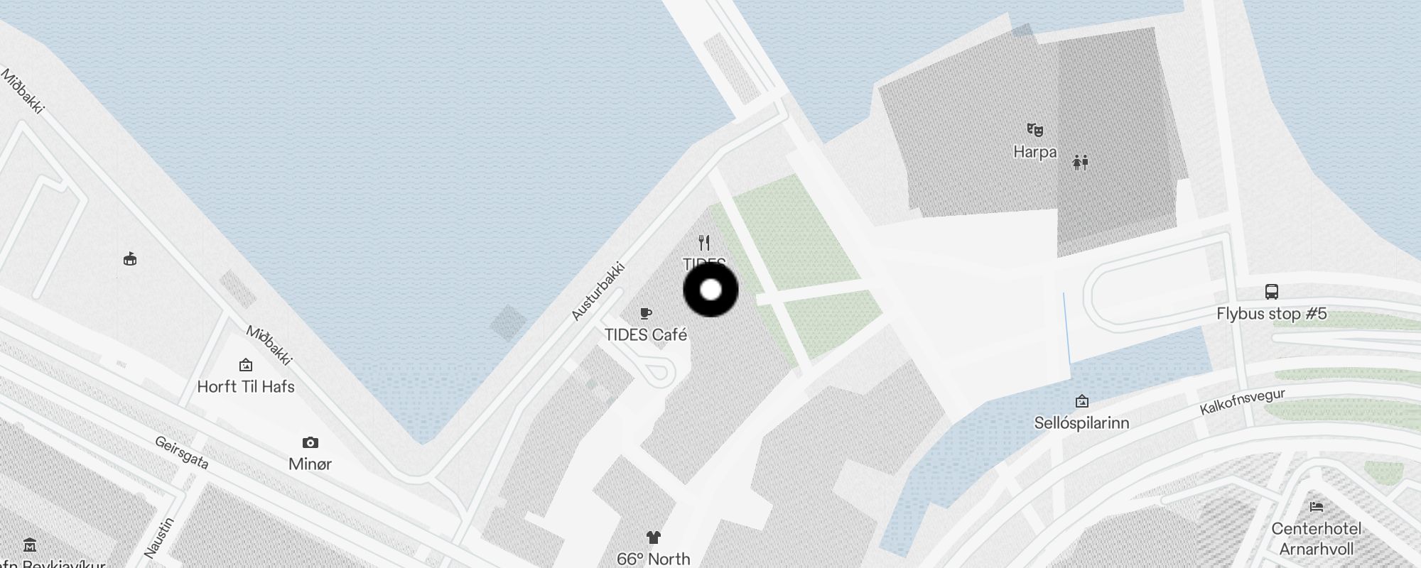The width and height of the screenshot is (1421, 568).
Task: Click the Harpa theater masks icon
Action: coord(1034,130)
